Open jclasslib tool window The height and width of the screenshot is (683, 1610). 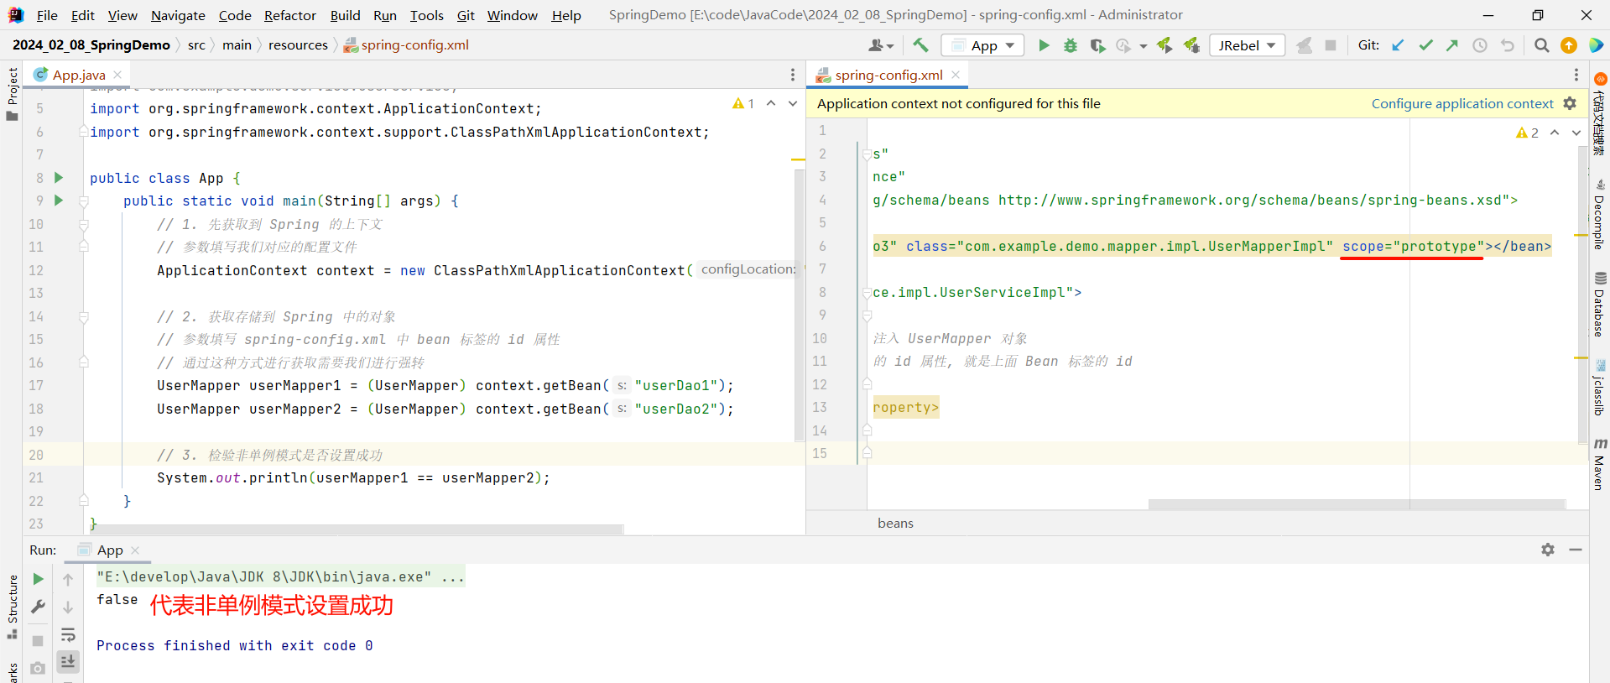[1600, 388]
